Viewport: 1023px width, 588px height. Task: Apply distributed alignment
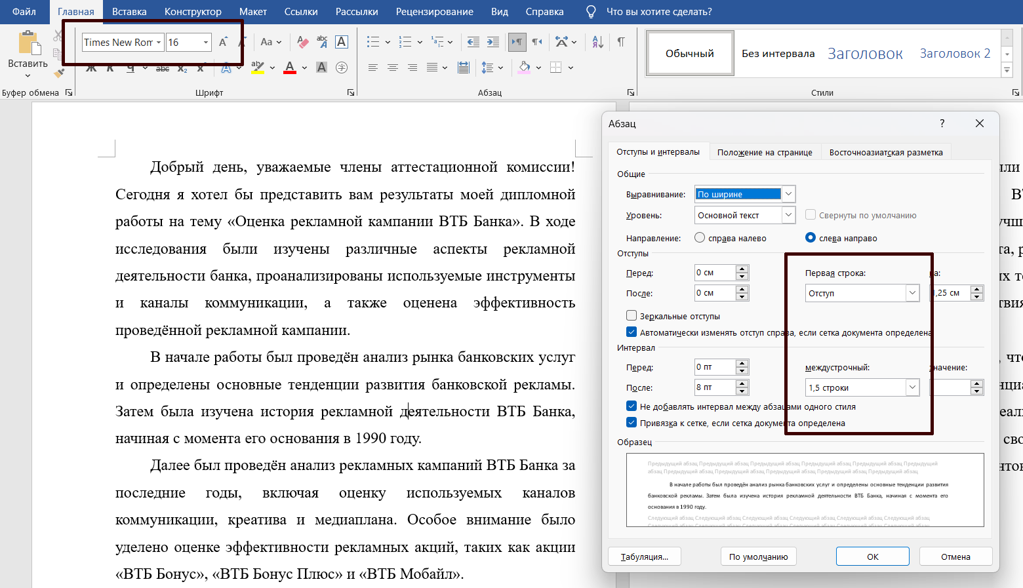(463, 68)
